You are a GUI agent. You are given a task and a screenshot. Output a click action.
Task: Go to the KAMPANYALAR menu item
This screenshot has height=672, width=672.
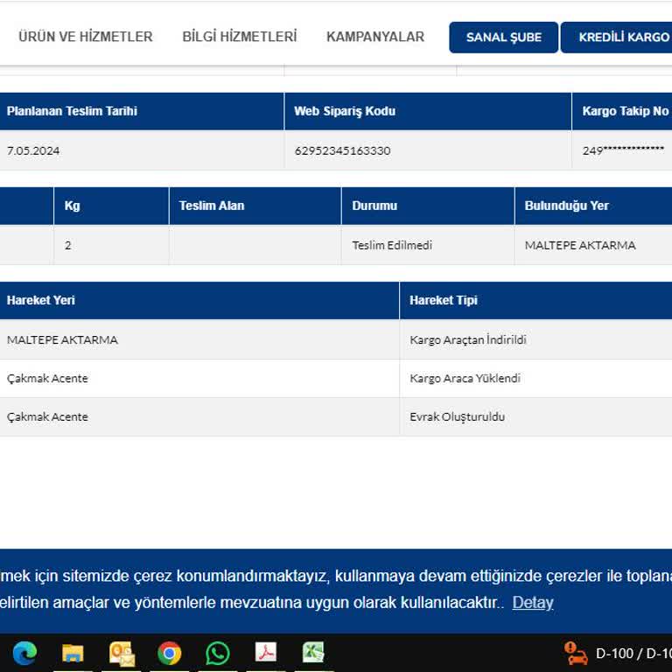pos(375,37)
